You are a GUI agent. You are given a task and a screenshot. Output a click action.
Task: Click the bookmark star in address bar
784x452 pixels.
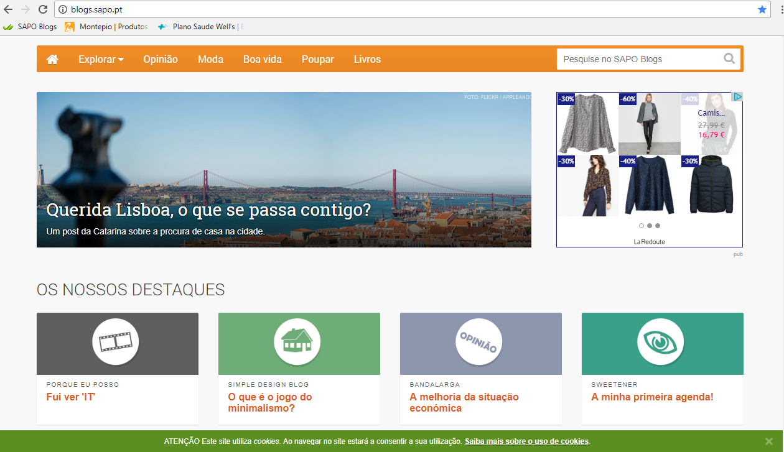coord(762,9)
